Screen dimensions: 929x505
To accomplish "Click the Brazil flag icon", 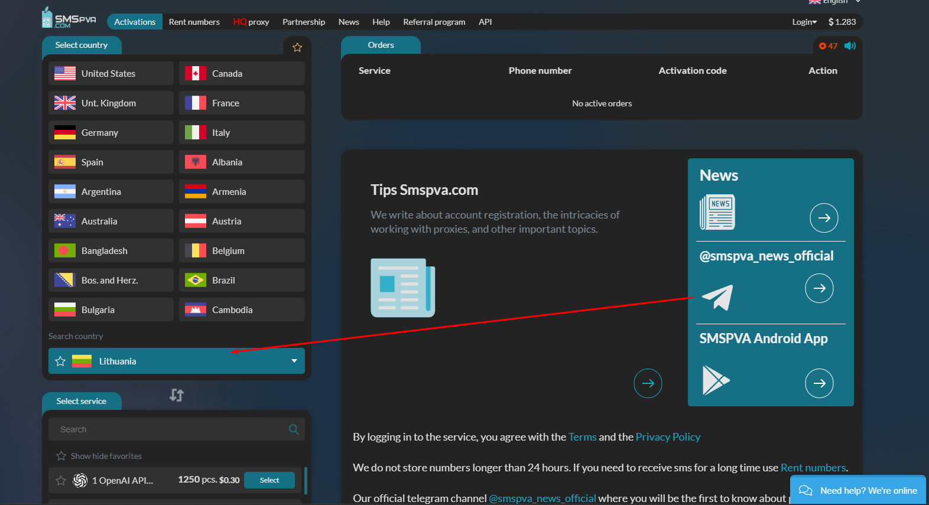I will point(196,280).
